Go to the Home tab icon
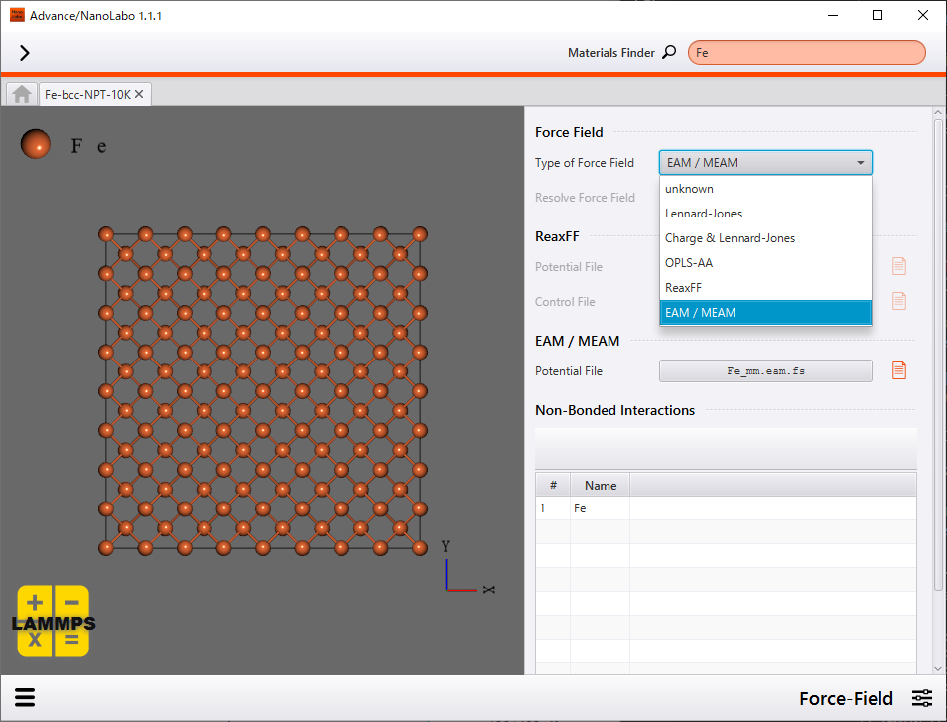 22,95
